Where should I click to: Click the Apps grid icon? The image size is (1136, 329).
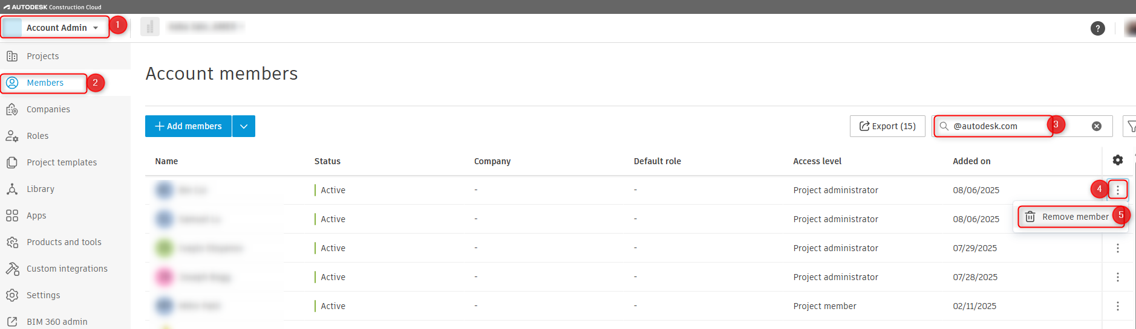point(12,216)
